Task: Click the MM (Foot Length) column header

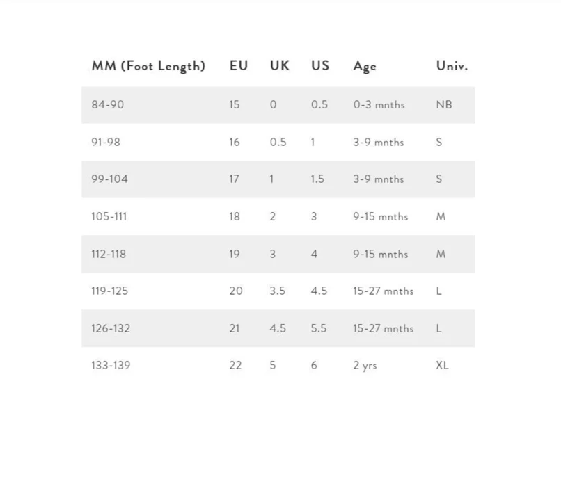Action: tap(148, 66)
